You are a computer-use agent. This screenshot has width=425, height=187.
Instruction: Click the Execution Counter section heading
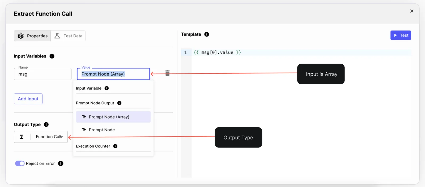click(x=93, y=146)
